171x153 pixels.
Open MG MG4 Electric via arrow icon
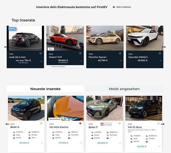[81, 143]
